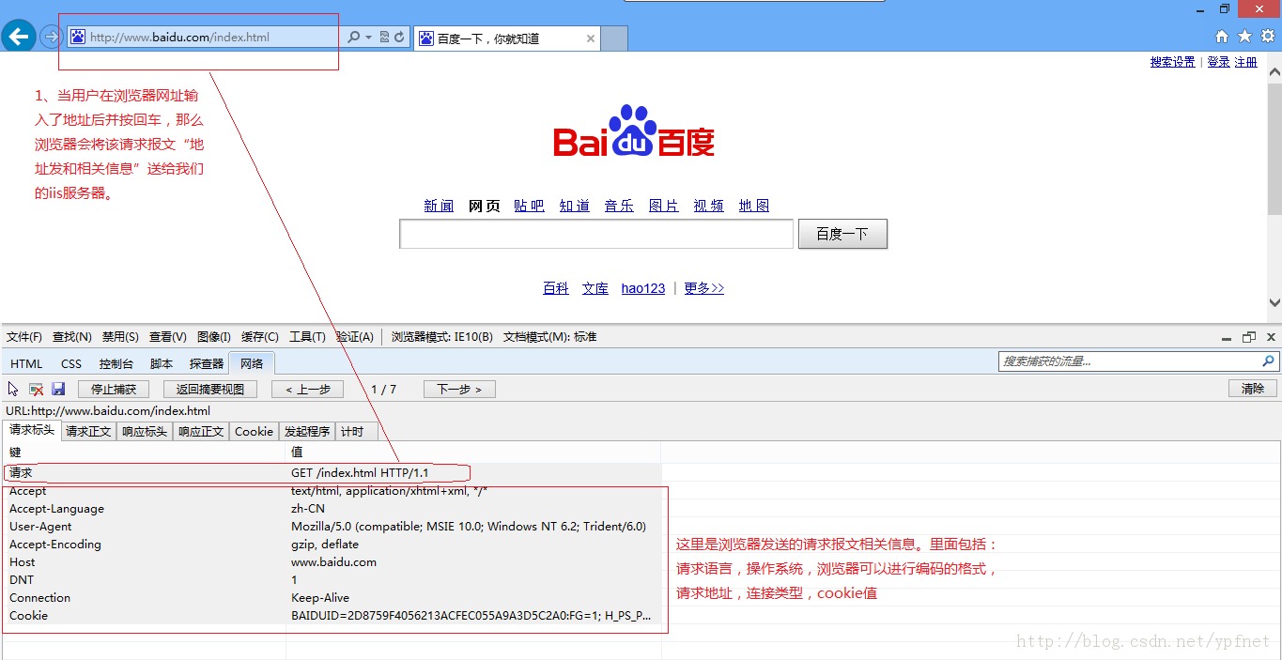1282x660 pixels.
Task: Open the 文档模式 menu
Action: coord(550,337)
